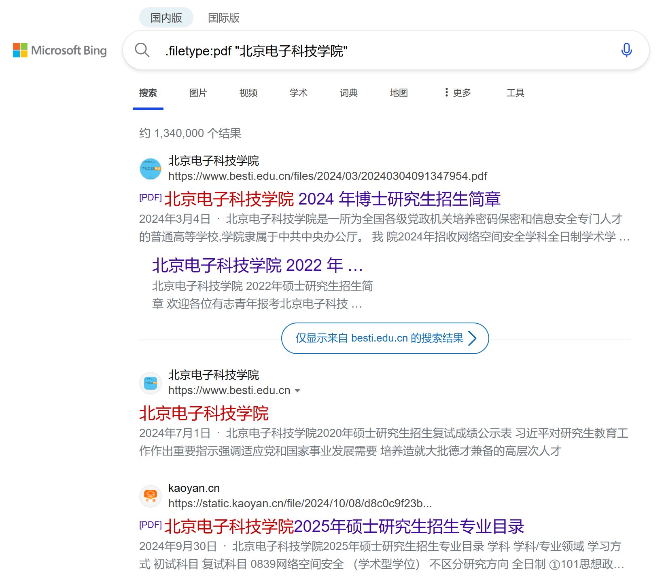Open 2025年硕士研究生招生专业目录 PDF result
The width and height of the screenshot is (664, 580).
(344, 526)
